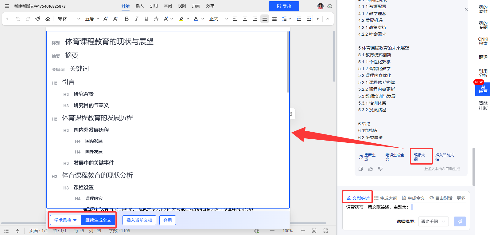The height and width of the screenshot is (235, 490).
Task: Toggle underline formatting
Action: coord(146,19)
